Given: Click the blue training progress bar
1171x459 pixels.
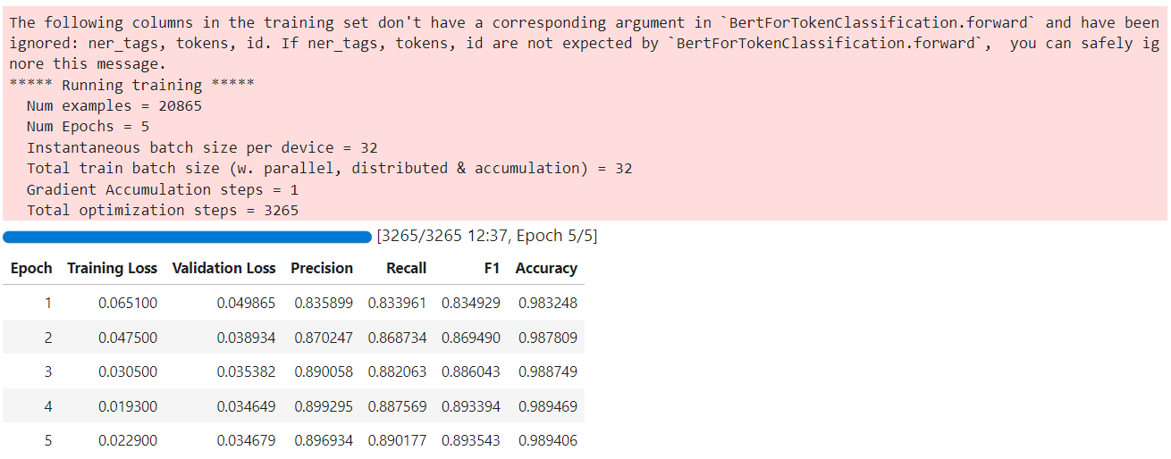Looking at the screenshot, I should click(187, 237).
